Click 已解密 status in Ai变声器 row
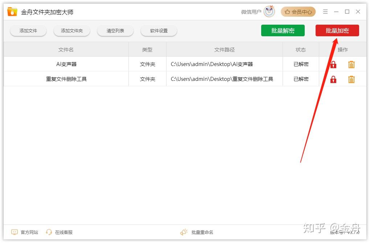 (301, 64)
